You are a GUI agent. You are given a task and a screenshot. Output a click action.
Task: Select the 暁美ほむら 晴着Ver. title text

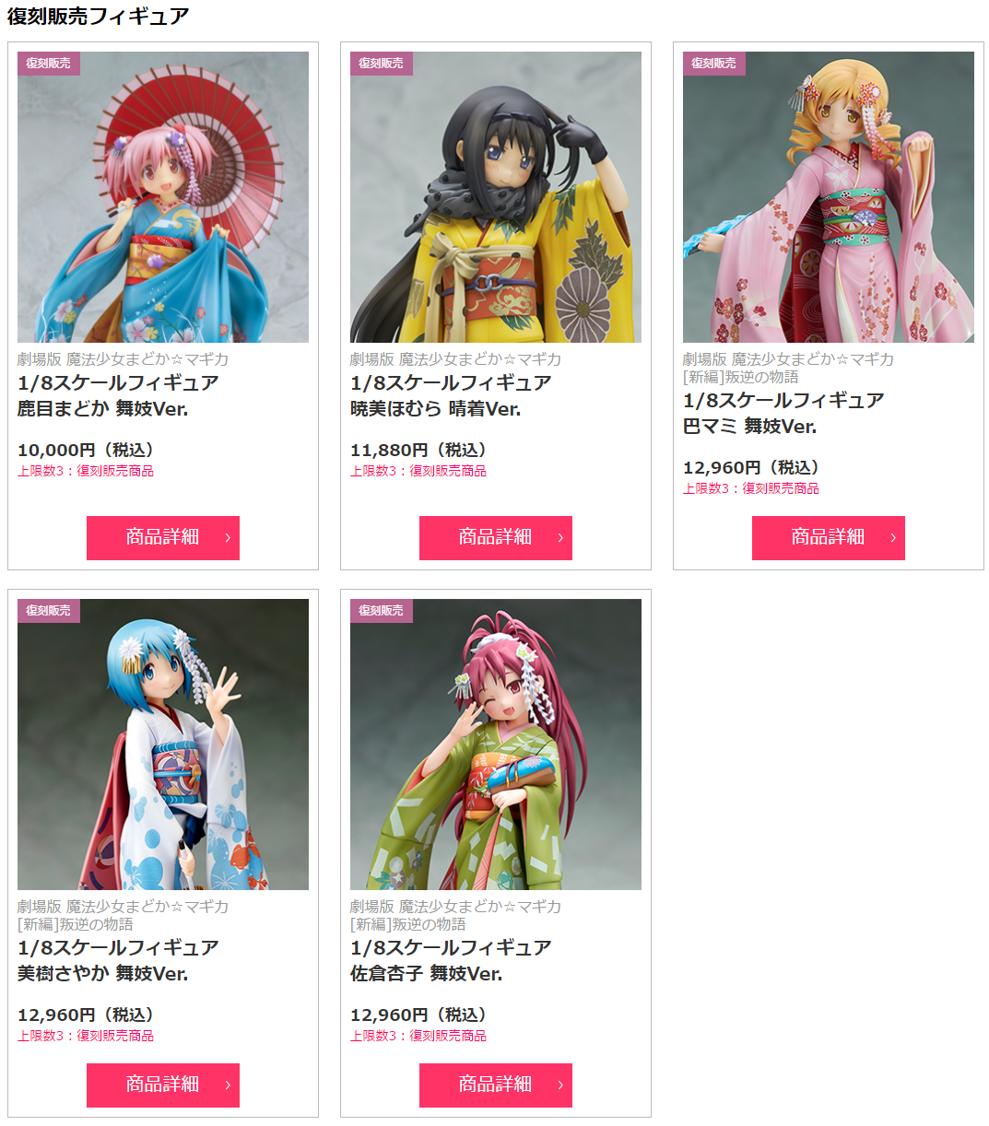(436, 409)
